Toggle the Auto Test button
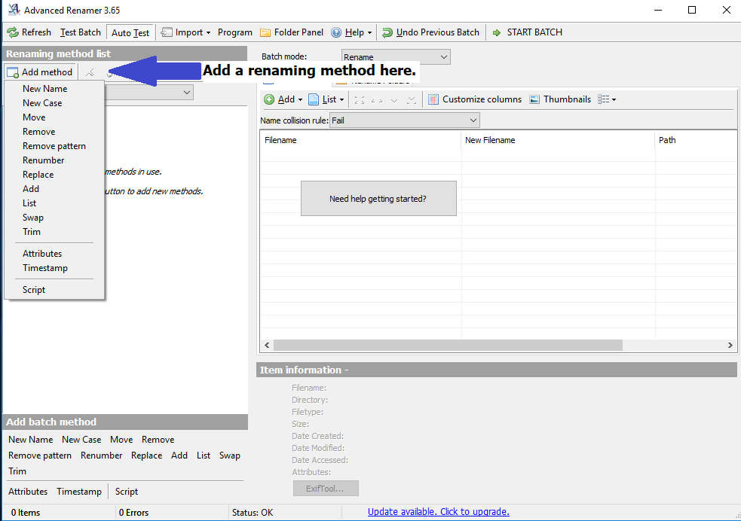Screen dimensions: 741x521 click(130, 32)
